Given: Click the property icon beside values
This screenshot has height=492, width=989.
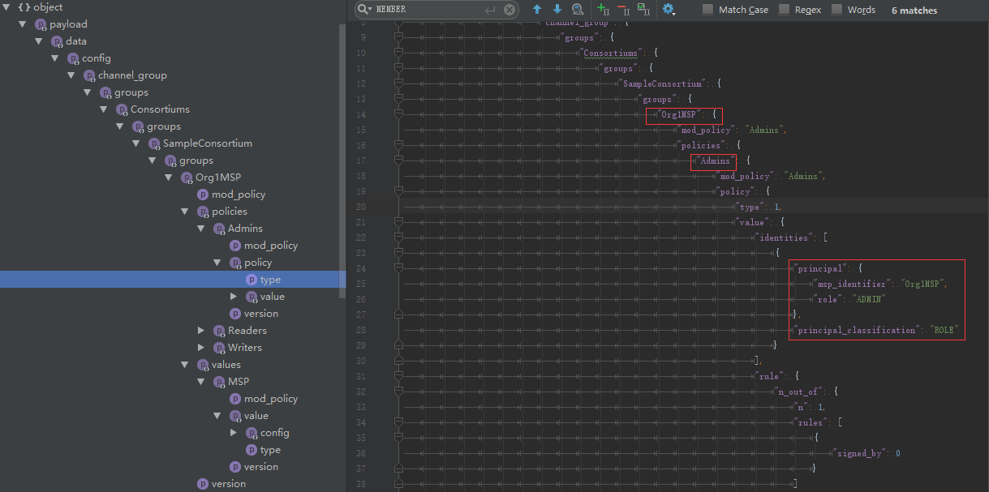Looking at the screenshot, I should click(x=203, y=365).
